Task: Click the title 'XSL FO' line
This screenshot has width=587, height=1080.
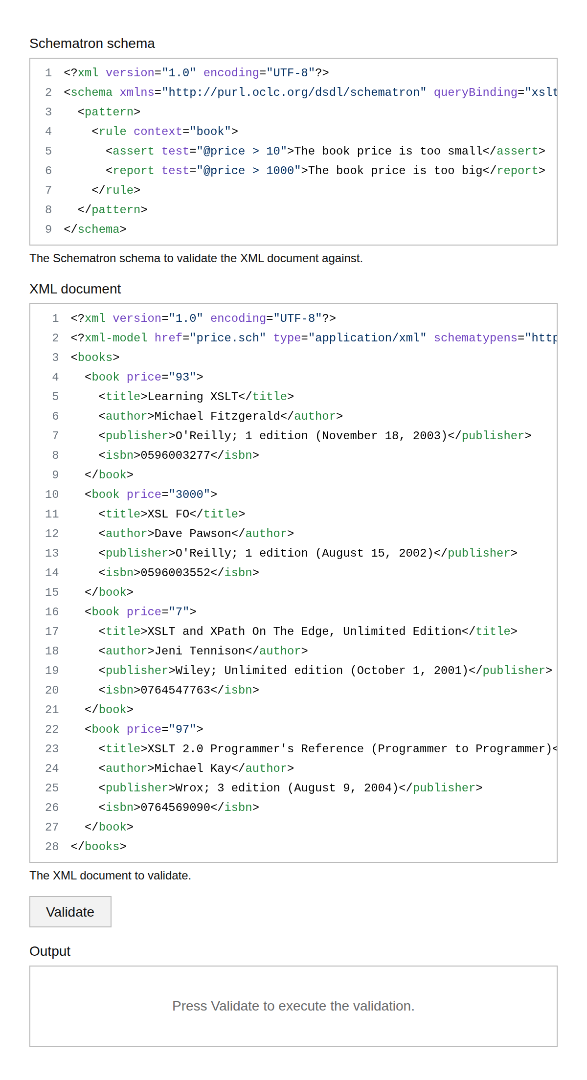Action: (x=172, y=514)
